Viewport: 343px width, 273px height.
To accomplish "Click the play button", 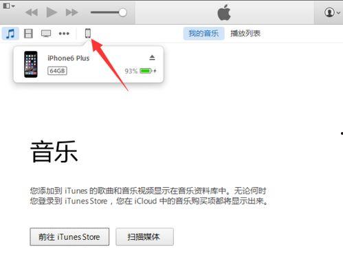I will [52, 12].
